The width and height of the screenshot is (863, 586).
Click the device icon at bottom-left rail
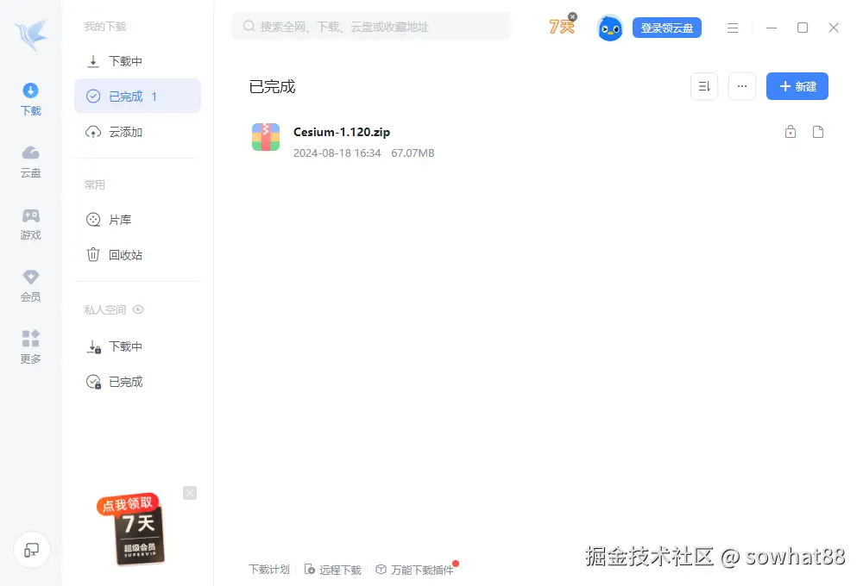pos(32,550)
